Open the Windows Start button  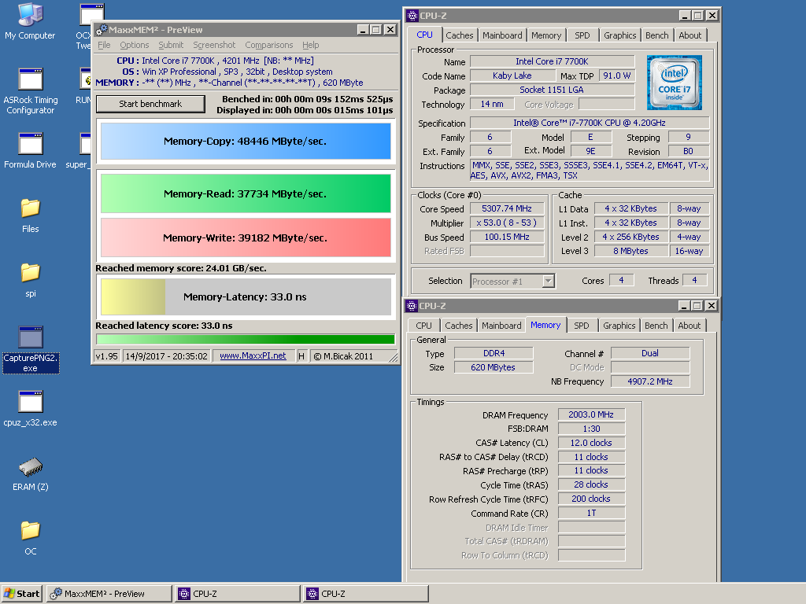point(21,594)
